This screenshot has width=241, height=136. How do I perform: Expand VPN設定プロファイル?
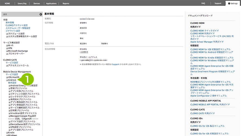(9, 127)
